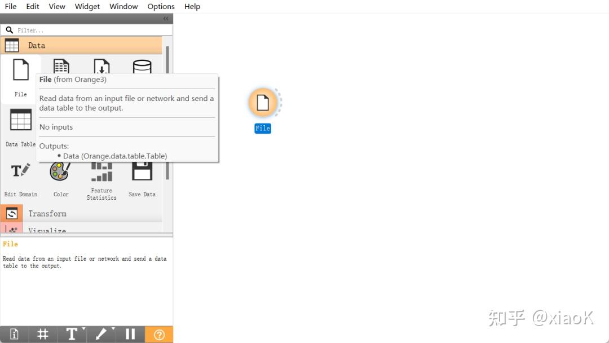609x343 pixels.
Task: Pause the workflow with pause icon
Action: [x=130, y=334]
